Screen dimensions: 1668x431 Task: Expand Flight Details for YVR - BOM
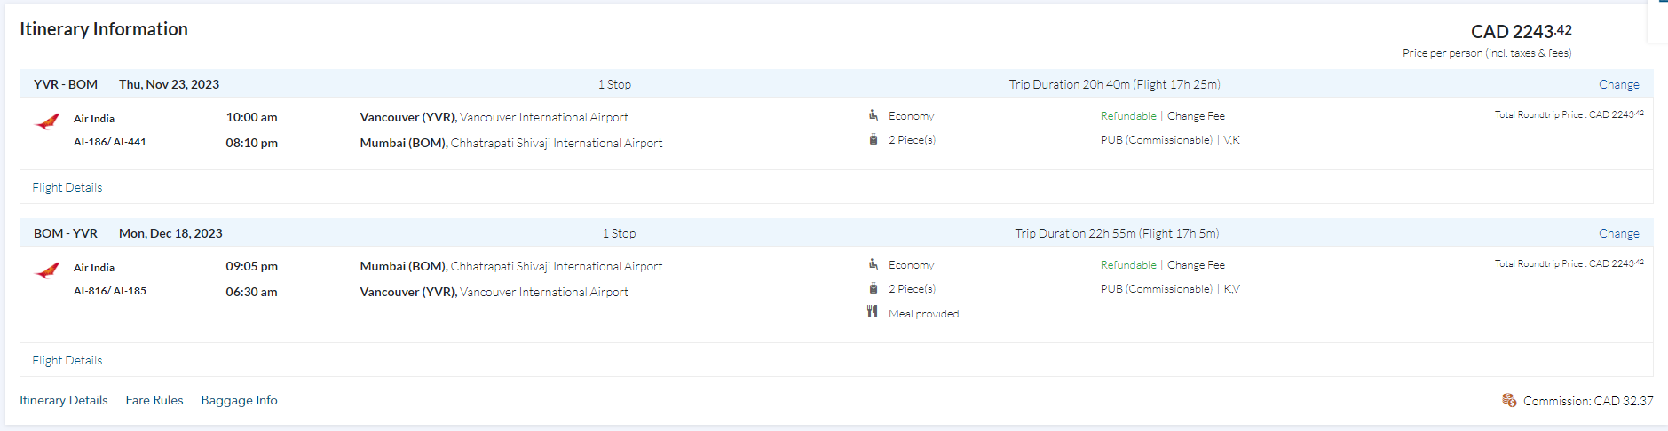(x=67, y=187)
